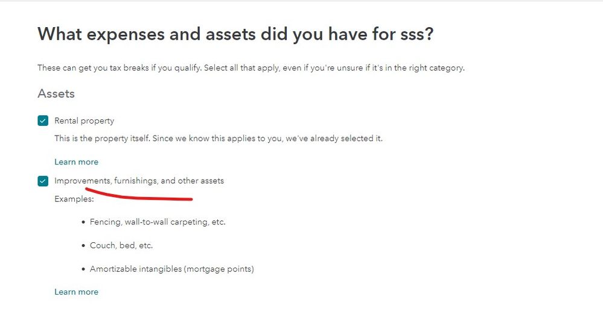This screenshot has width=603, height=317.
Task: Click 'This is the property itself' description text
Action: (218, 138)
